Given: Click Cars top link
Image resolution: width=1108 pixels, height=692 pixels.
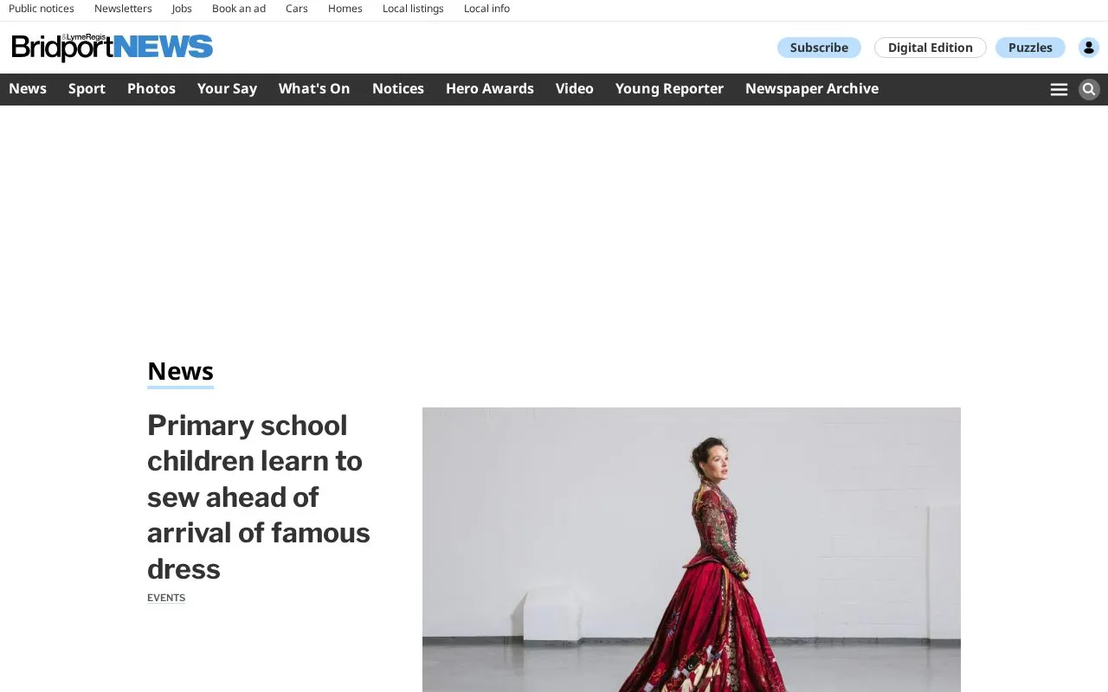Looking at the screenshot, I should pos(297,9).
